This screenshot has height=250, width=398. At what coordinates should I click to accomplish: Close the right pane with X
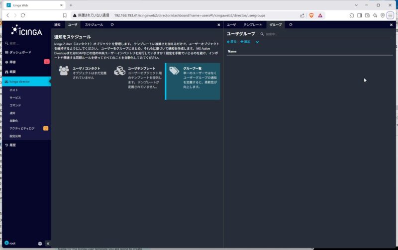coord(391,25)
